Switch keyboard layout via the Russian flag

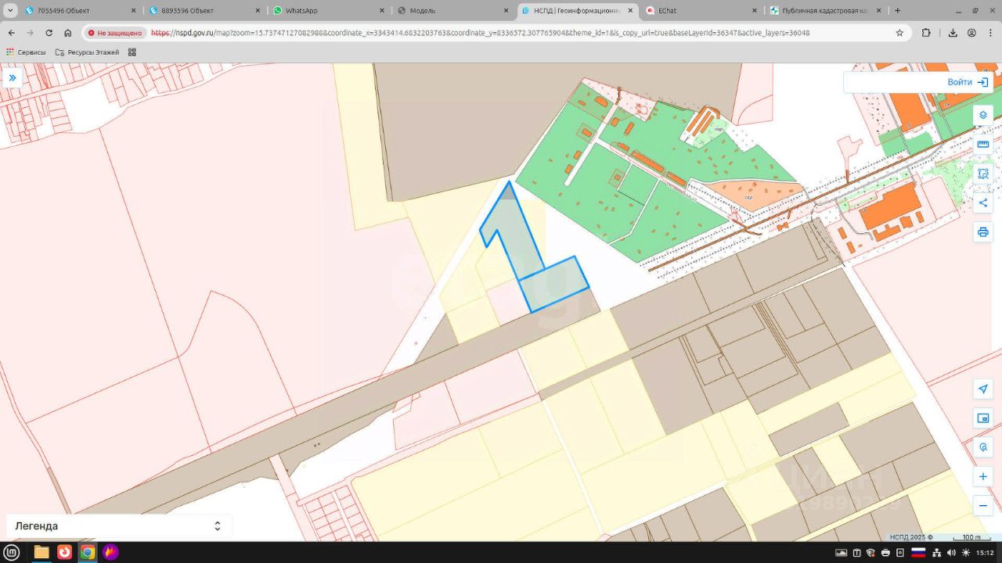tap(918, 553)
